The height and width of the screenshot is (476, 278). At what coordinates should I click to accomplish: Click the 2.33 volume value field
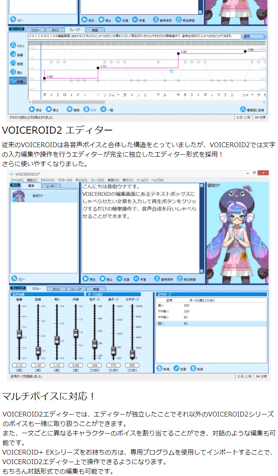point(19,365)
